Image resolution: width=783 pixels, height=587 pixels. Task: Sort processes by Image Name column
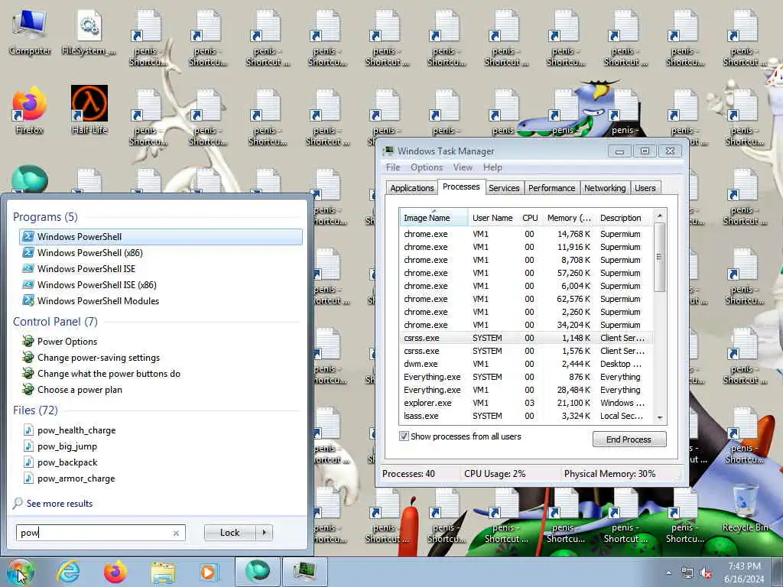pyautogui.click(x=434, y=218)
